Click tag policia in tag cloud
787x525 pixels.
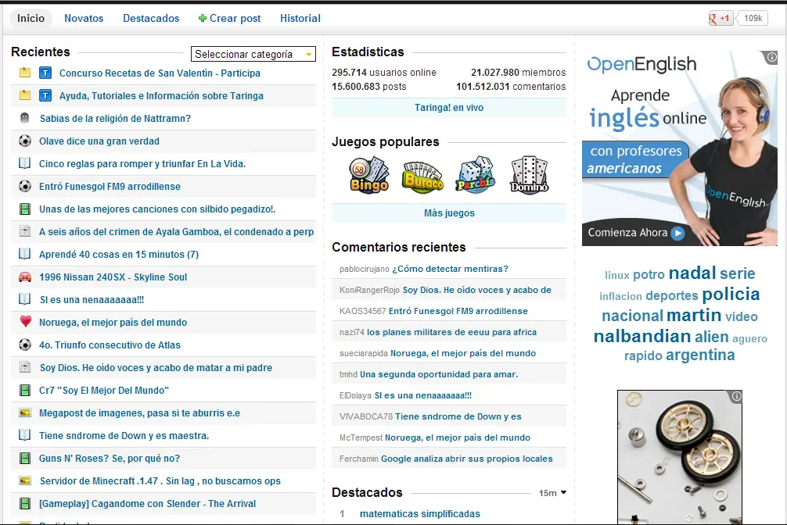pyautogui.click(x=731, y=294)
